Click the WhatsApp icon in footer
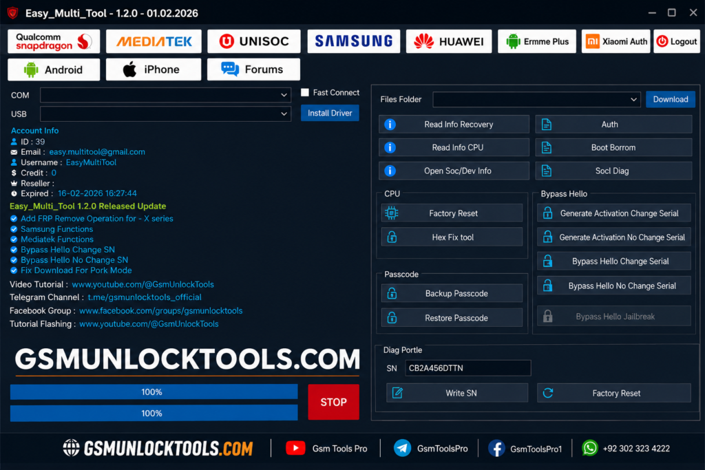The image size is (705, 470). pos(589,448)
